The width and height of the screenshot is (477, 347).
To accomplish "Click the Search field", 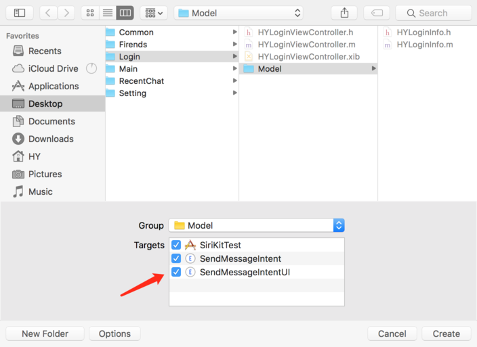I will [x=434, y=13].
